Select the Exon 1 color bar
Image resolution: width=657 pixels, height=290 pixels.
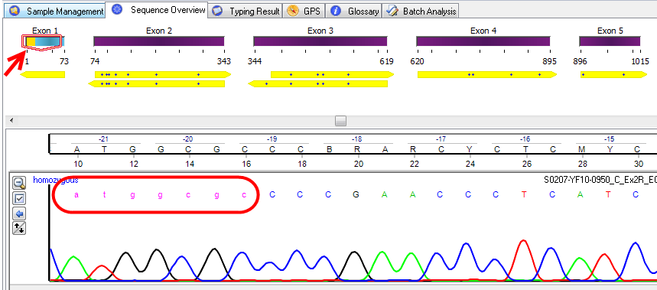(x=44, y=41)
